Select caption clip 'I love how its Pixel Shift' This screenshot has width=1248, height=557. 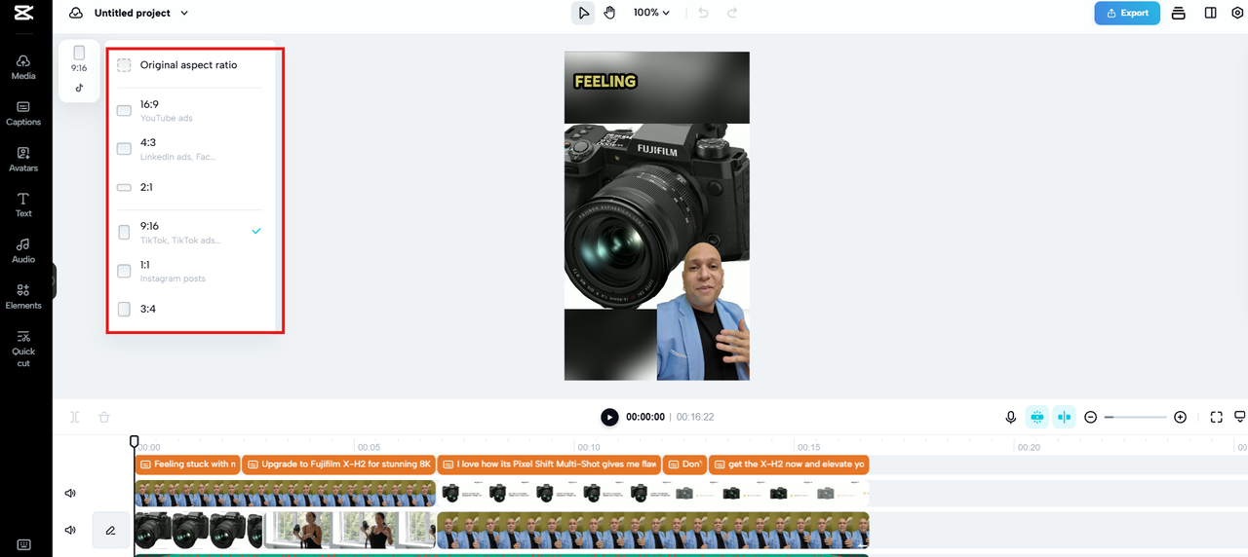[x=550, y=464]
